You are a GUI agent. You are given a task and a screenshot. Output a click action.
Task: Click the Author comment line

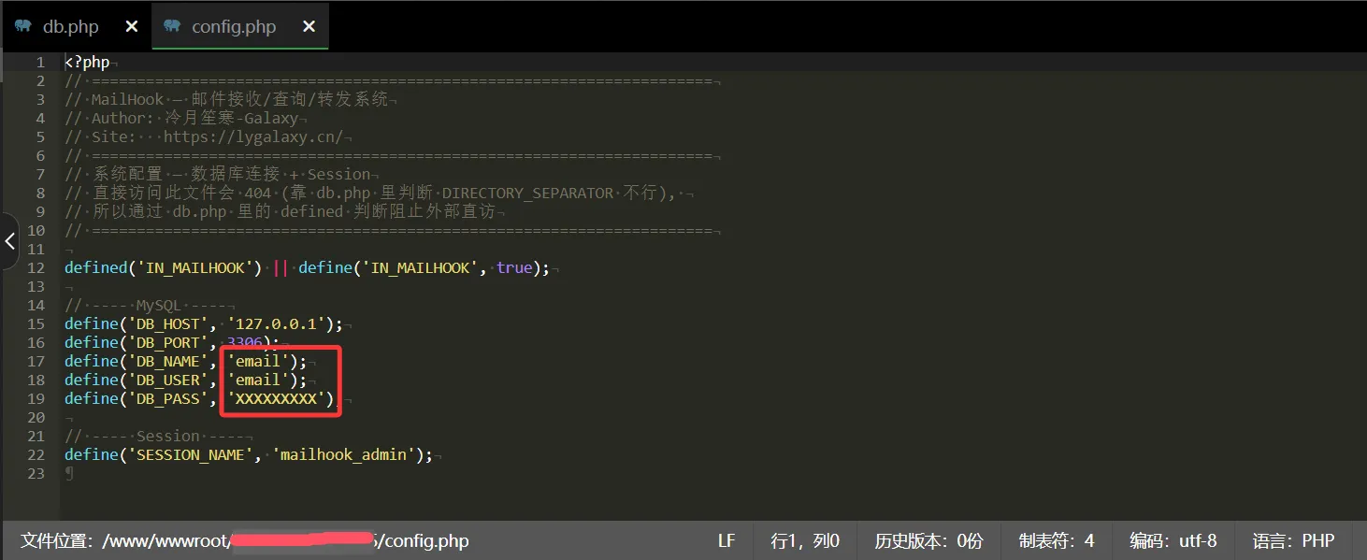click(181, 118)
